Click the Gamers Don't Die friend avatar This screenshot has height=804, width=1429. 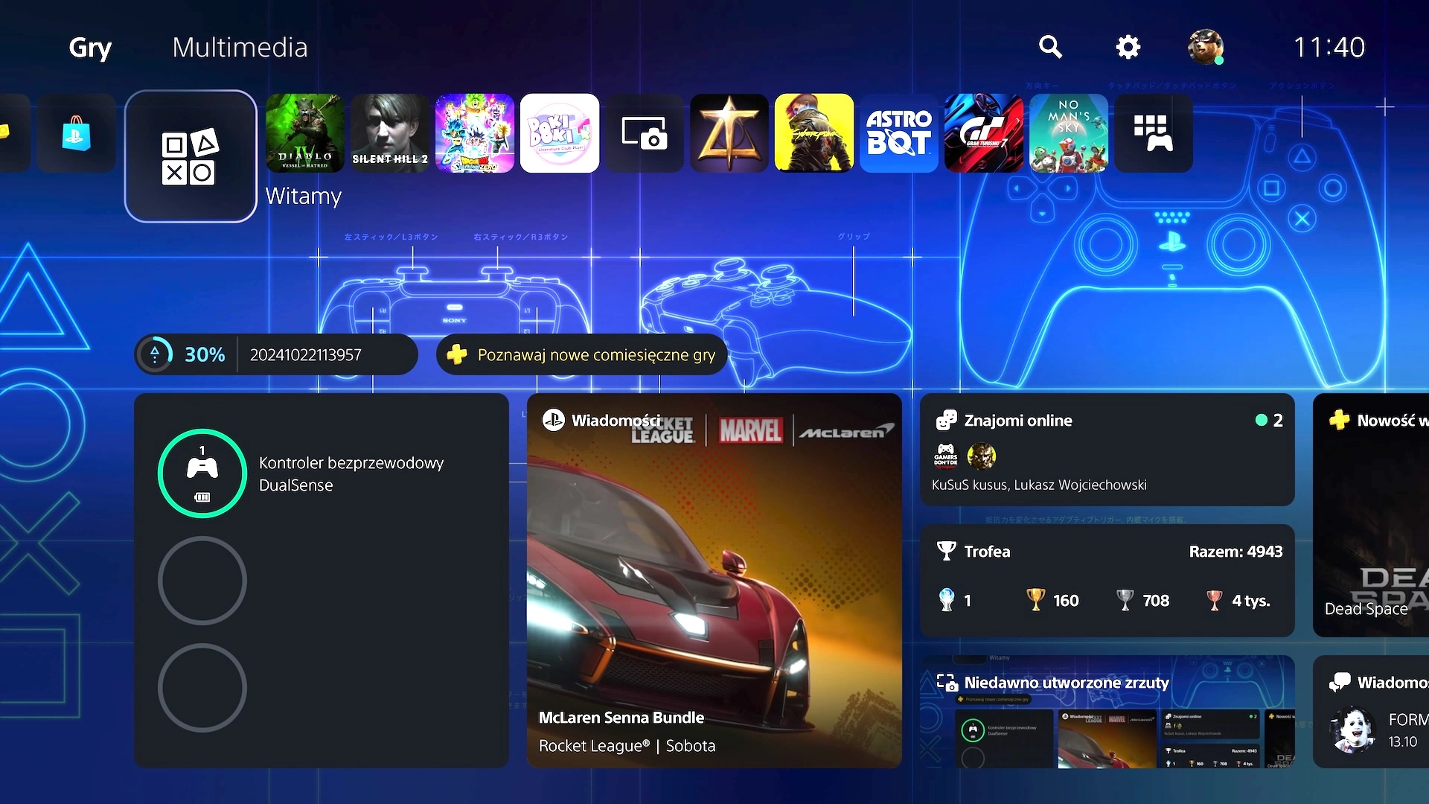[946, 456]
